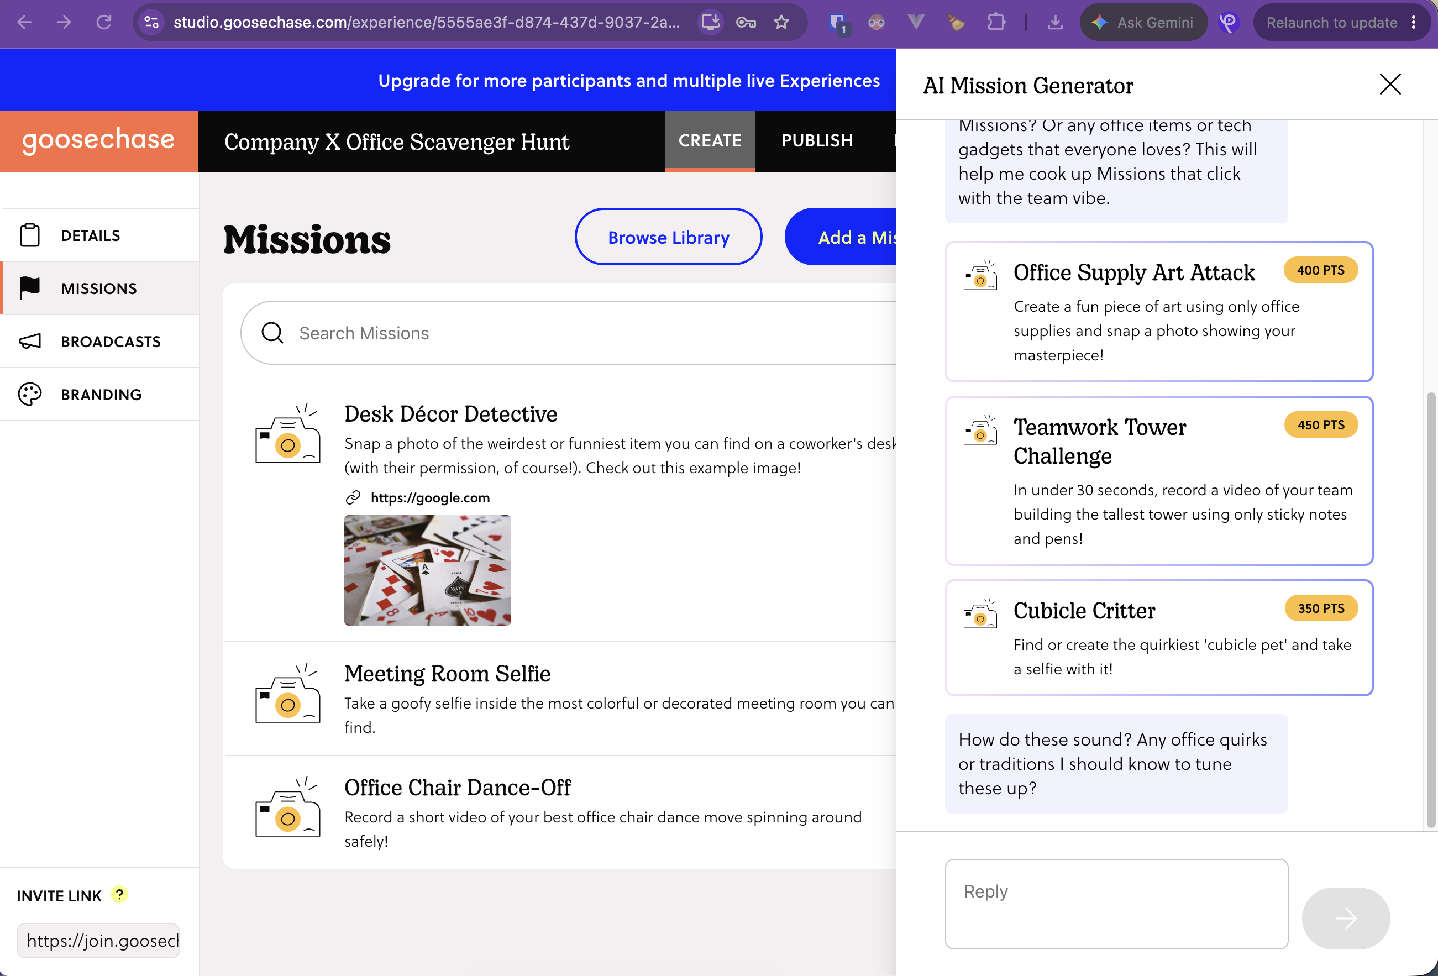This screenshot has height=976, width=1438.
Task: Open the Meeting Room Selfie mission title
Action: (x=447, y=674)
